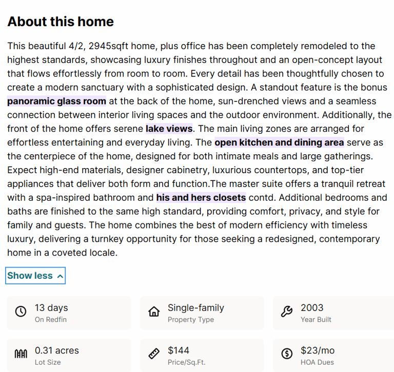Click highlighted his and hers closets text
The image size is (394, 372).
[201, 198]
